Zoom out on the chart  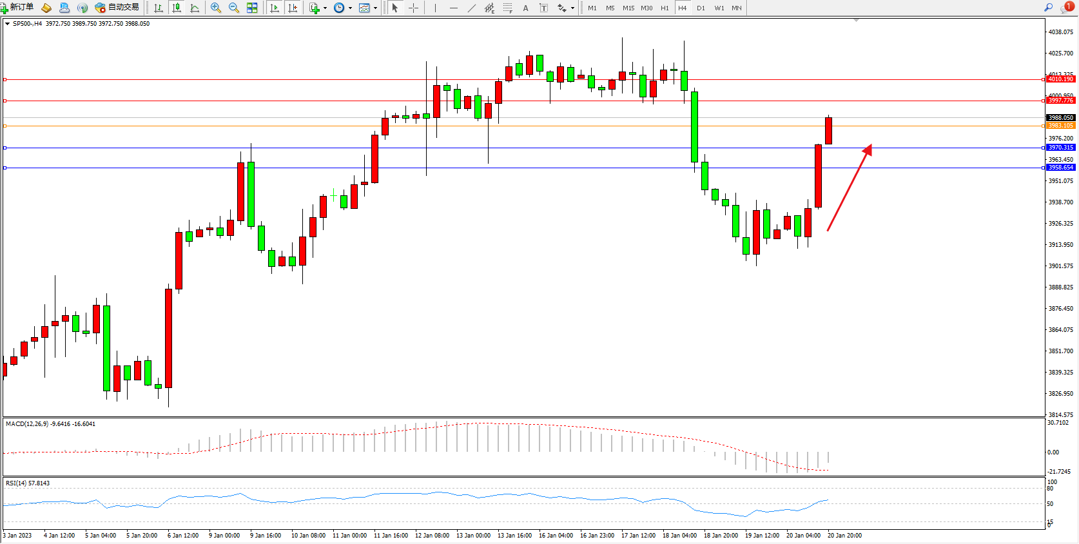pyautogui.click(x=234, y=8)
